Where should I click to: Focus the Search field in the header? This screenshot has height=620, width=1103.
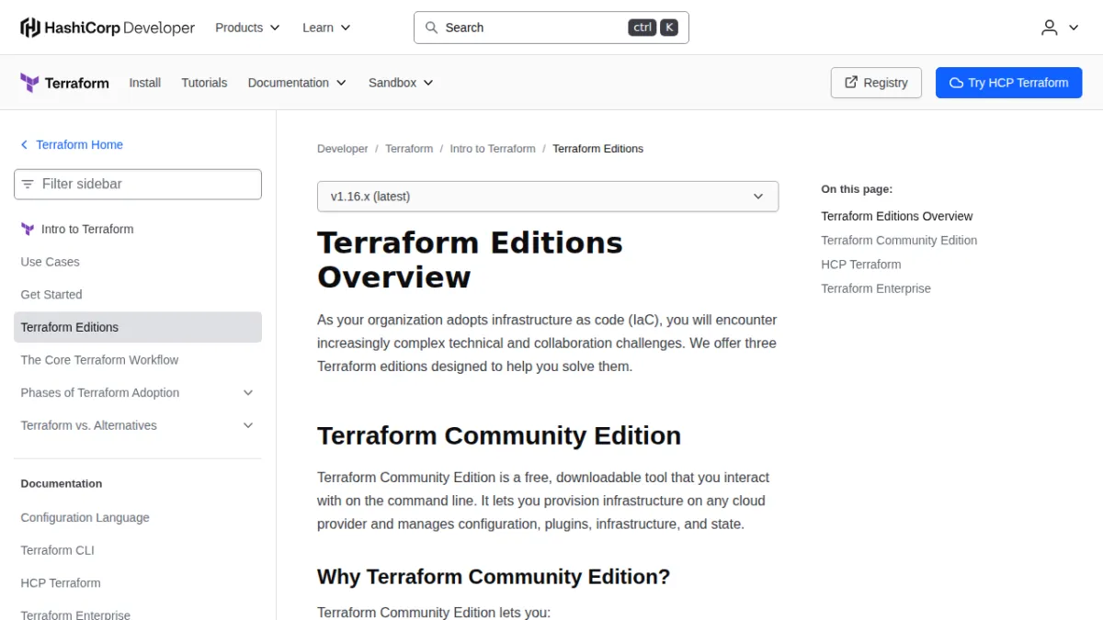551,28
